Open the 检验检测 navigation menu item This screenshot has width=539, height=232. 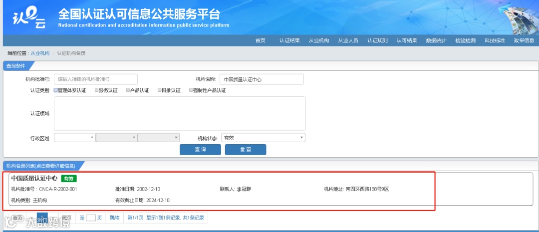466,40
